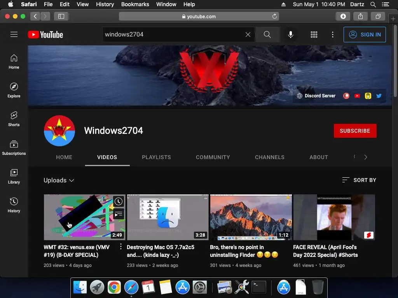Show Safari tab overview
398x298 pixels.
(x=378, y=16)
